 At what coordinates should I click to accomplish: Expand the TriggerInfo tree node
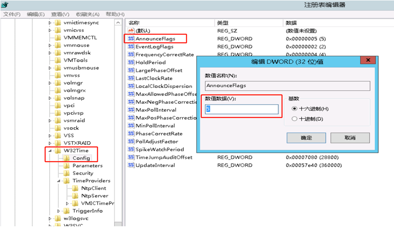(58, 211)
